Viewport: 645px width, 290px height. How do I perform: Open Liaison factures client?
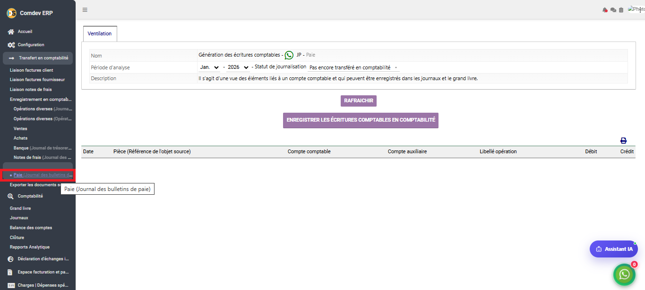coord(32,70)
